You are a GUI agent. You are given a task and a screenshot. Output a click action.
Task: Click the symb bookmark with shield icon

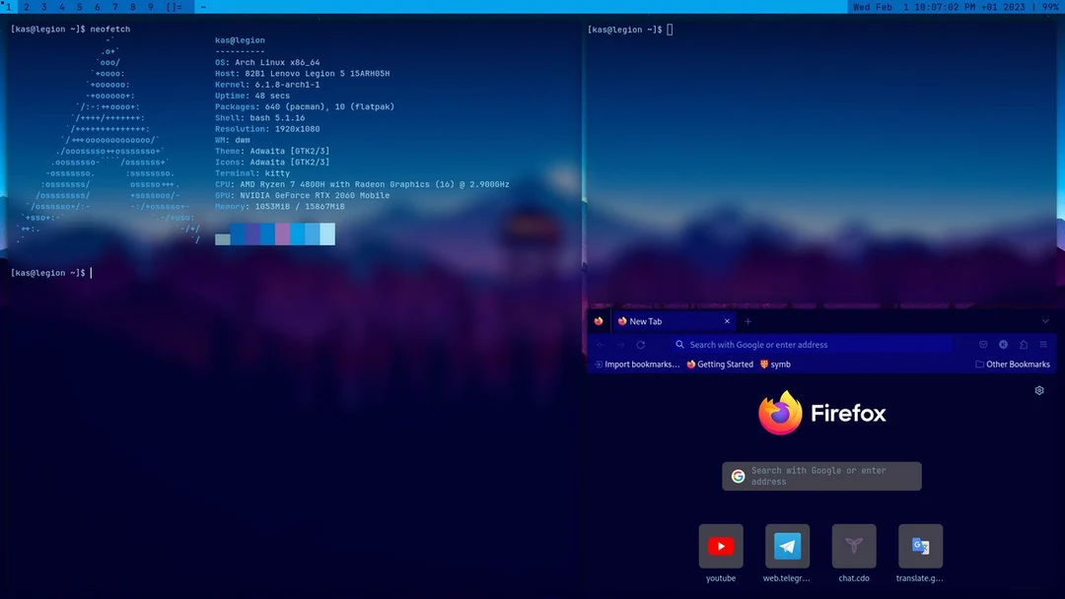coord(779,364)
